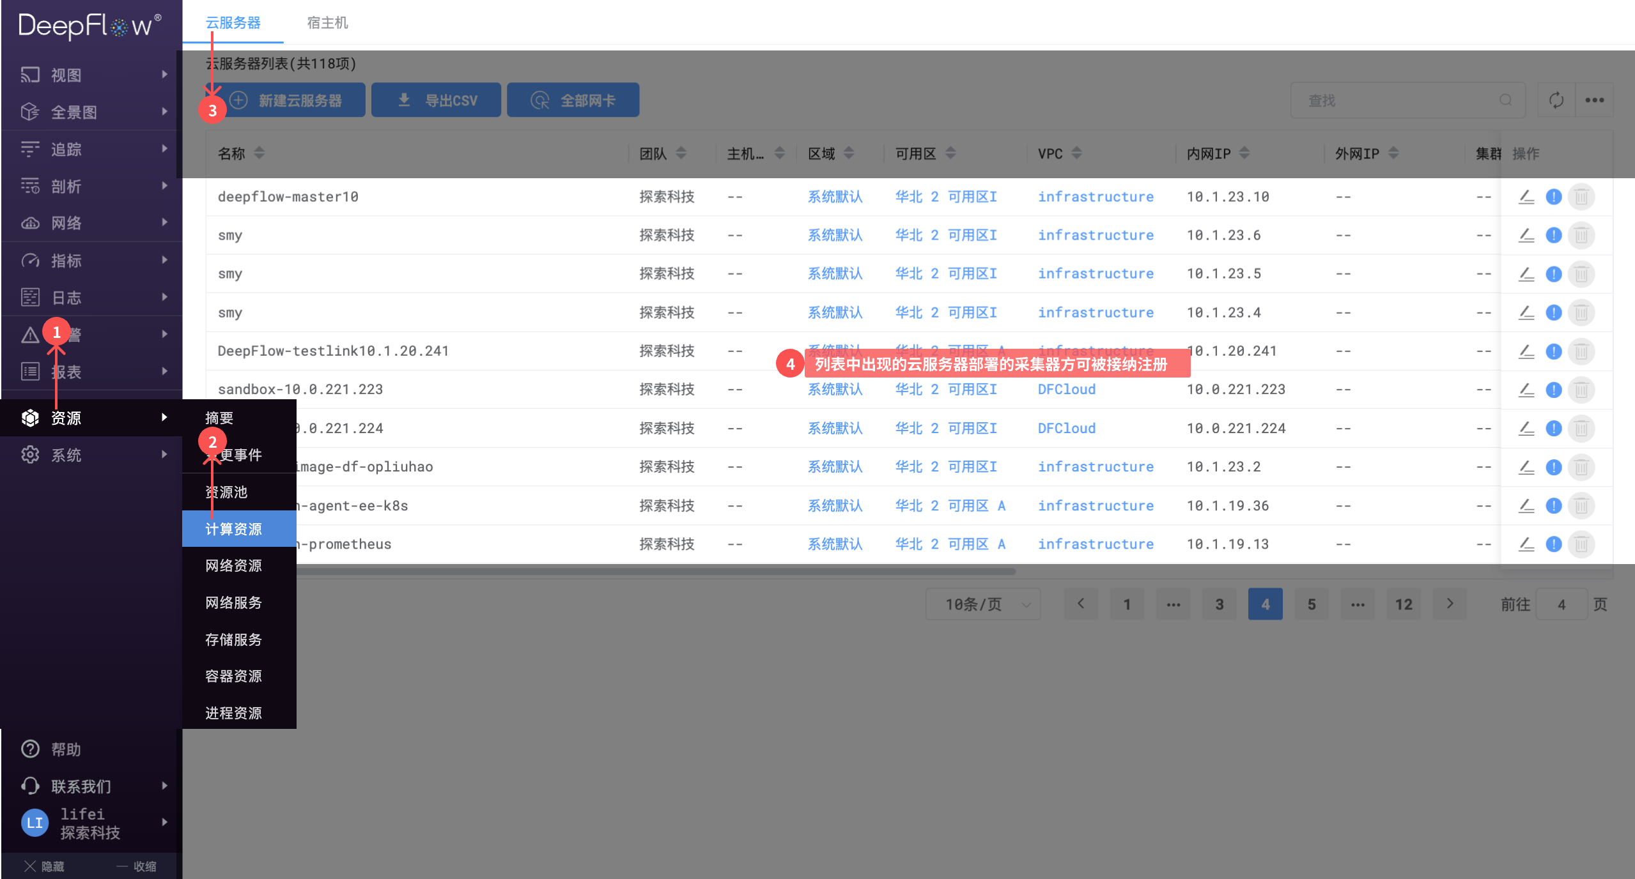
Task: Click the 导出CSV download button
Action: [x=436, y=100]
